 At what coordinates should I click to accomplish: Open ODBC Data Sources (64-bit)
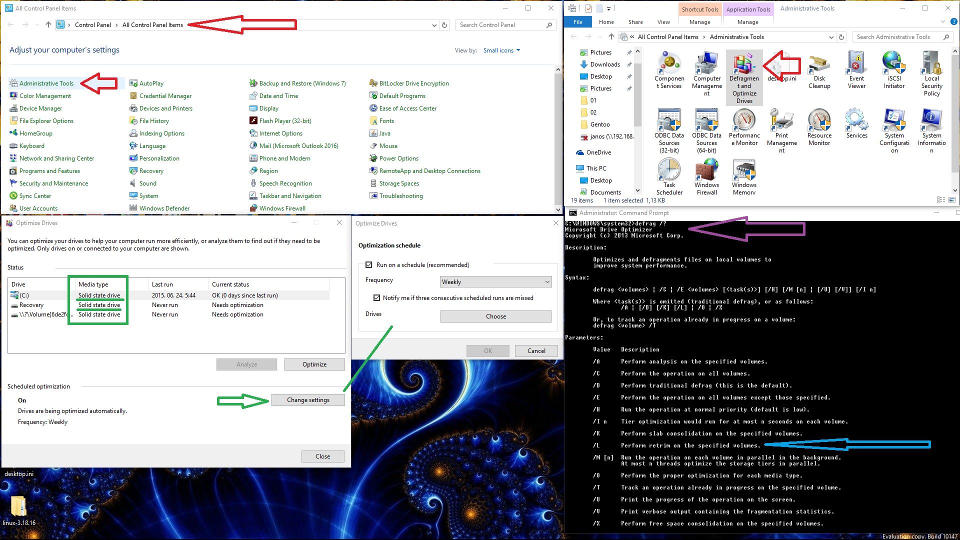click(706, 131)
